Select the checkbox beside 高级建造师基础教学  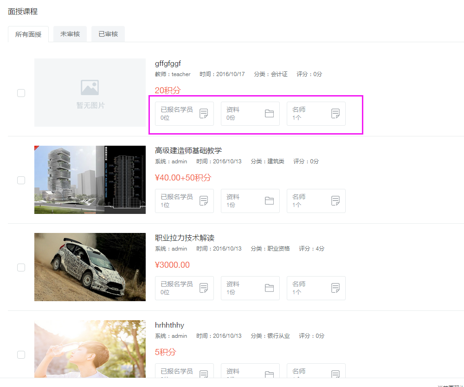pos(21,180)
